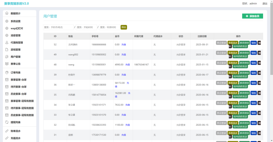273x142 pixels.
Task: Click 查看流水 for user wang002
Action: click(233, 53)
